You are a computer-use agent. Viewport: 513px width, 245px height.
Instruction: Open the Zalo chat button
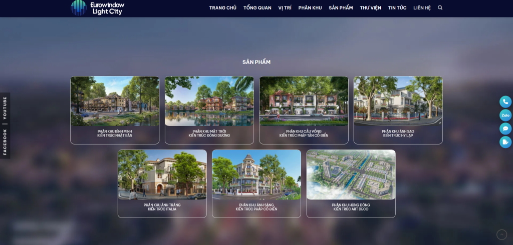pos(505,115)
